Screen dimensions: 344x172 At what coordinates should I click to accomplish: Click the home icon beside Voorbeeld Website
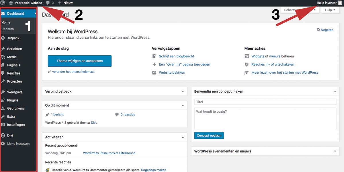pos(11,3)
